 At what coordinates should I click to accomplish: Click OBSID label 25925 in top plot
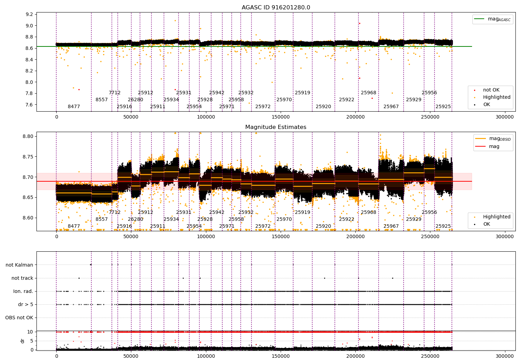point(443,106)
